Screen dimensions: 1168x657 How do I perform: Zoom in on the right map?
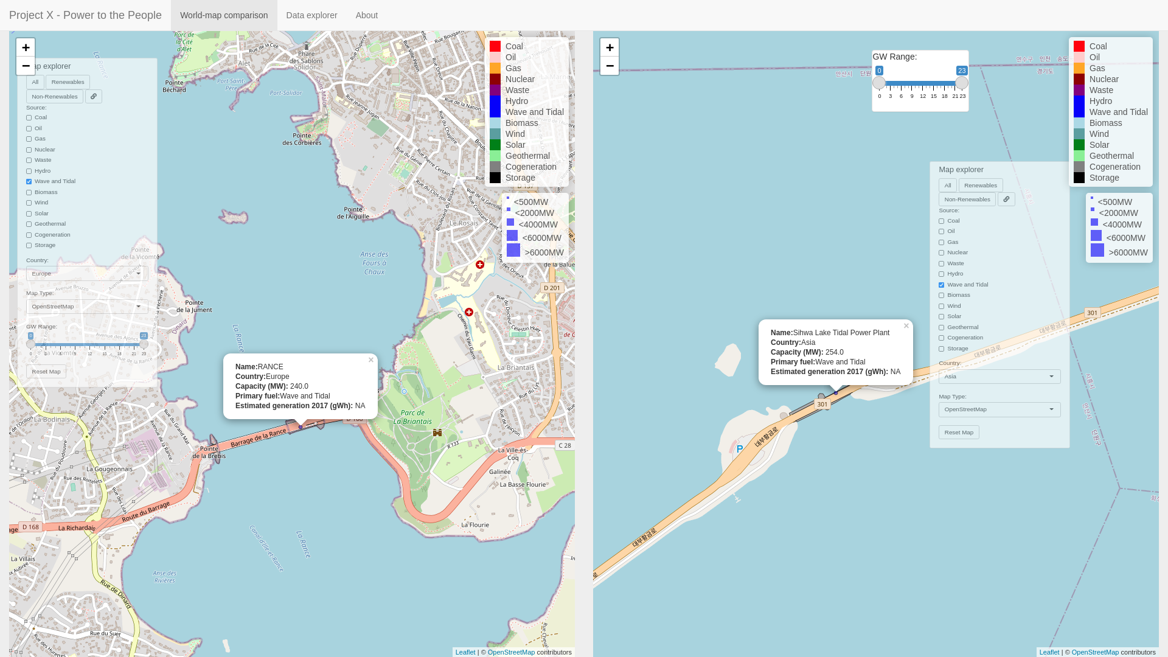(x=610, y=47)
